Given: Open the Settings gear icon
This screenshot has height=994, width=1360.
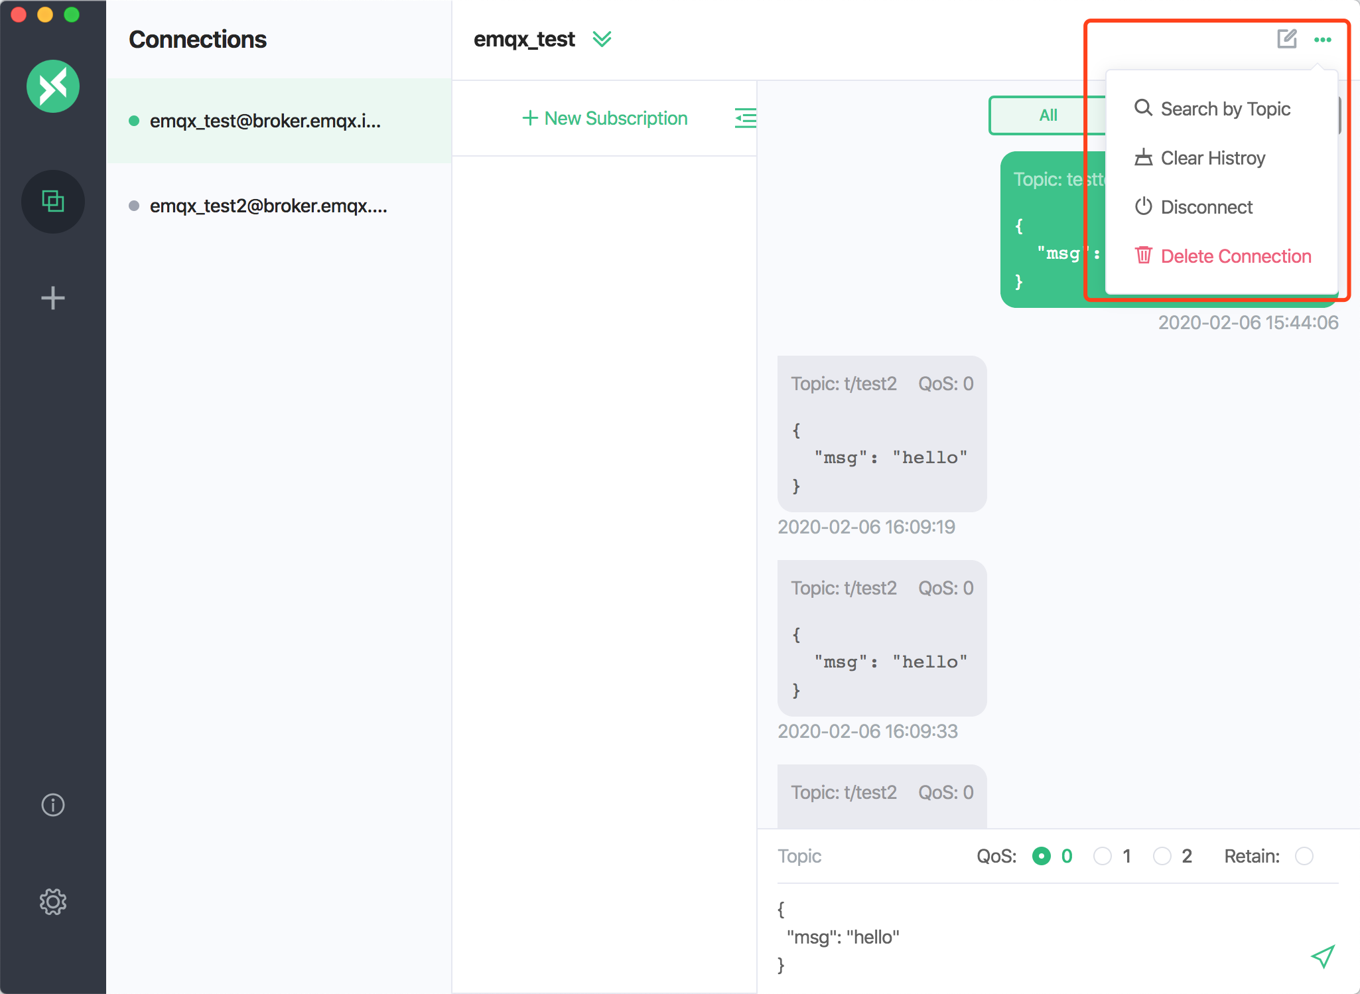Looking at the screenshot, I should coord(53,902).
